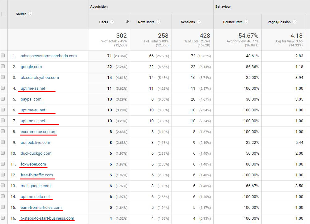This screenshot has width=310, height=224.
Task: Click the 66.67% bounce rate cell
Action: click(252, 186)
